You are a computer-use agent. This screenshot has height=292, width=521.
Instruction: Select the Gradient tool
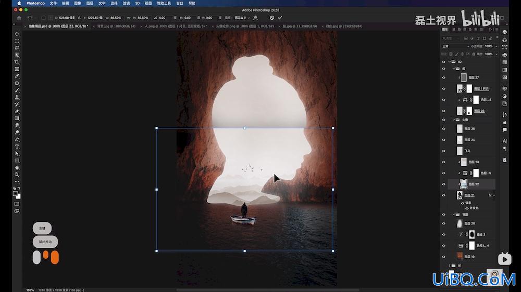(17, 118)
